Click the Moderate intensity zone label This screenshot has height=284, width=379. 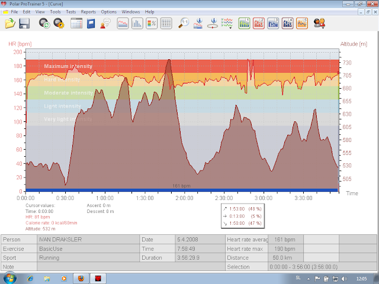click(x=69, y=93)
